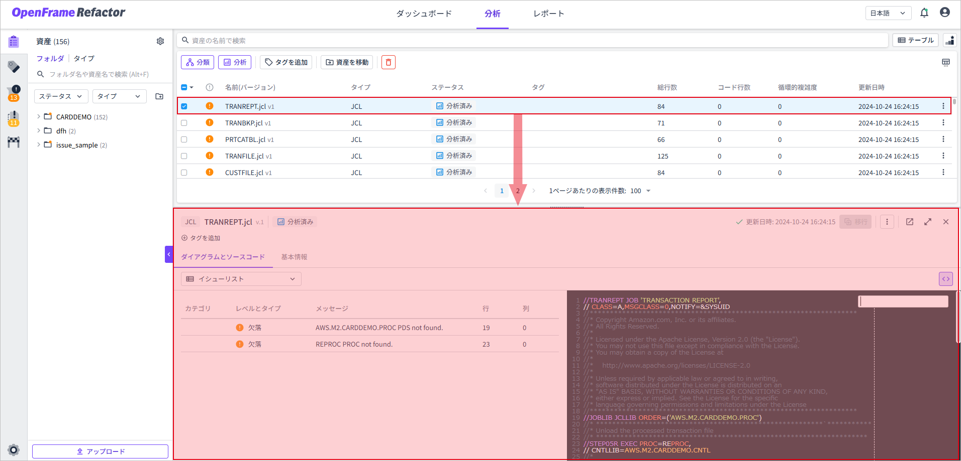Open タイプ filter dropdown

coord(119,96)
